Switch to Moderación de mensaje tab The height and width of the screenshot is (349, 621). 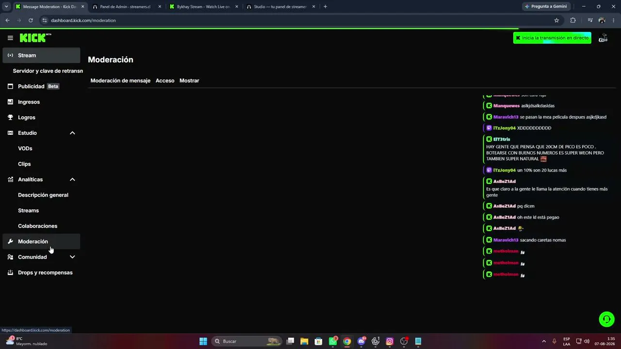pos(120,80)
